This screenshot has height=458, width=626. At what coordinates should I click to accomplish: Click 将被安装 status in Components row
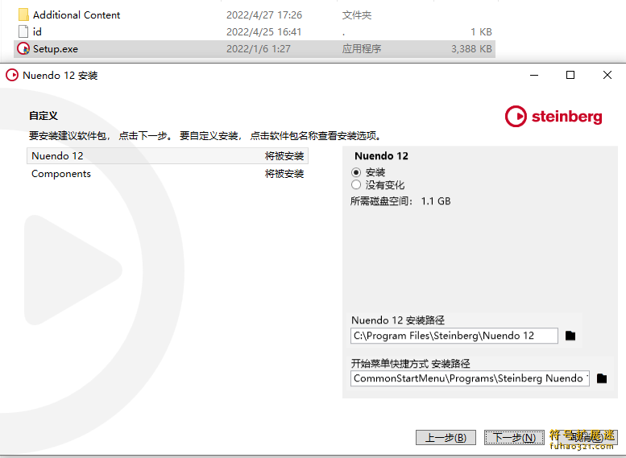click(284, 174)
